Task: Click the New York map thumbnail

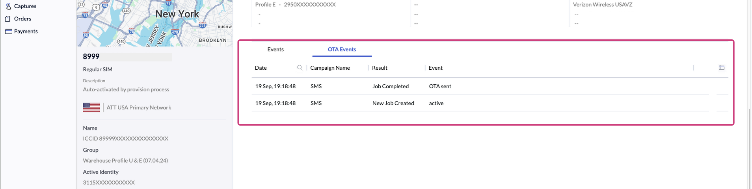Action: [x=154, y=23]
